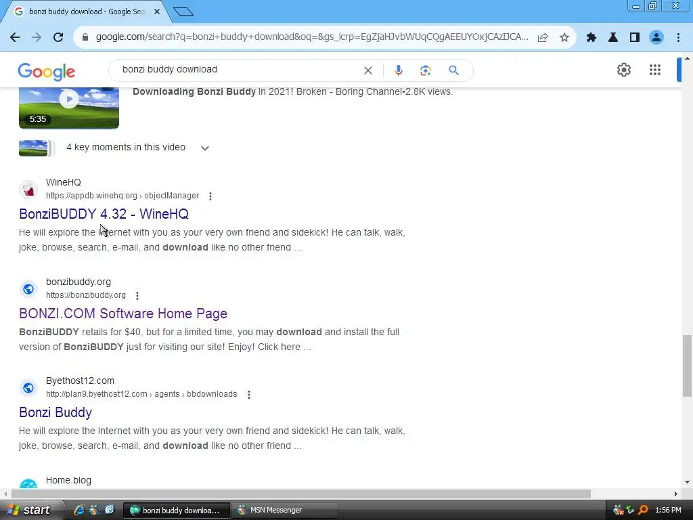Go back with the browser back arrow
The width and height of the screenshot is (693, 520).
15,38
